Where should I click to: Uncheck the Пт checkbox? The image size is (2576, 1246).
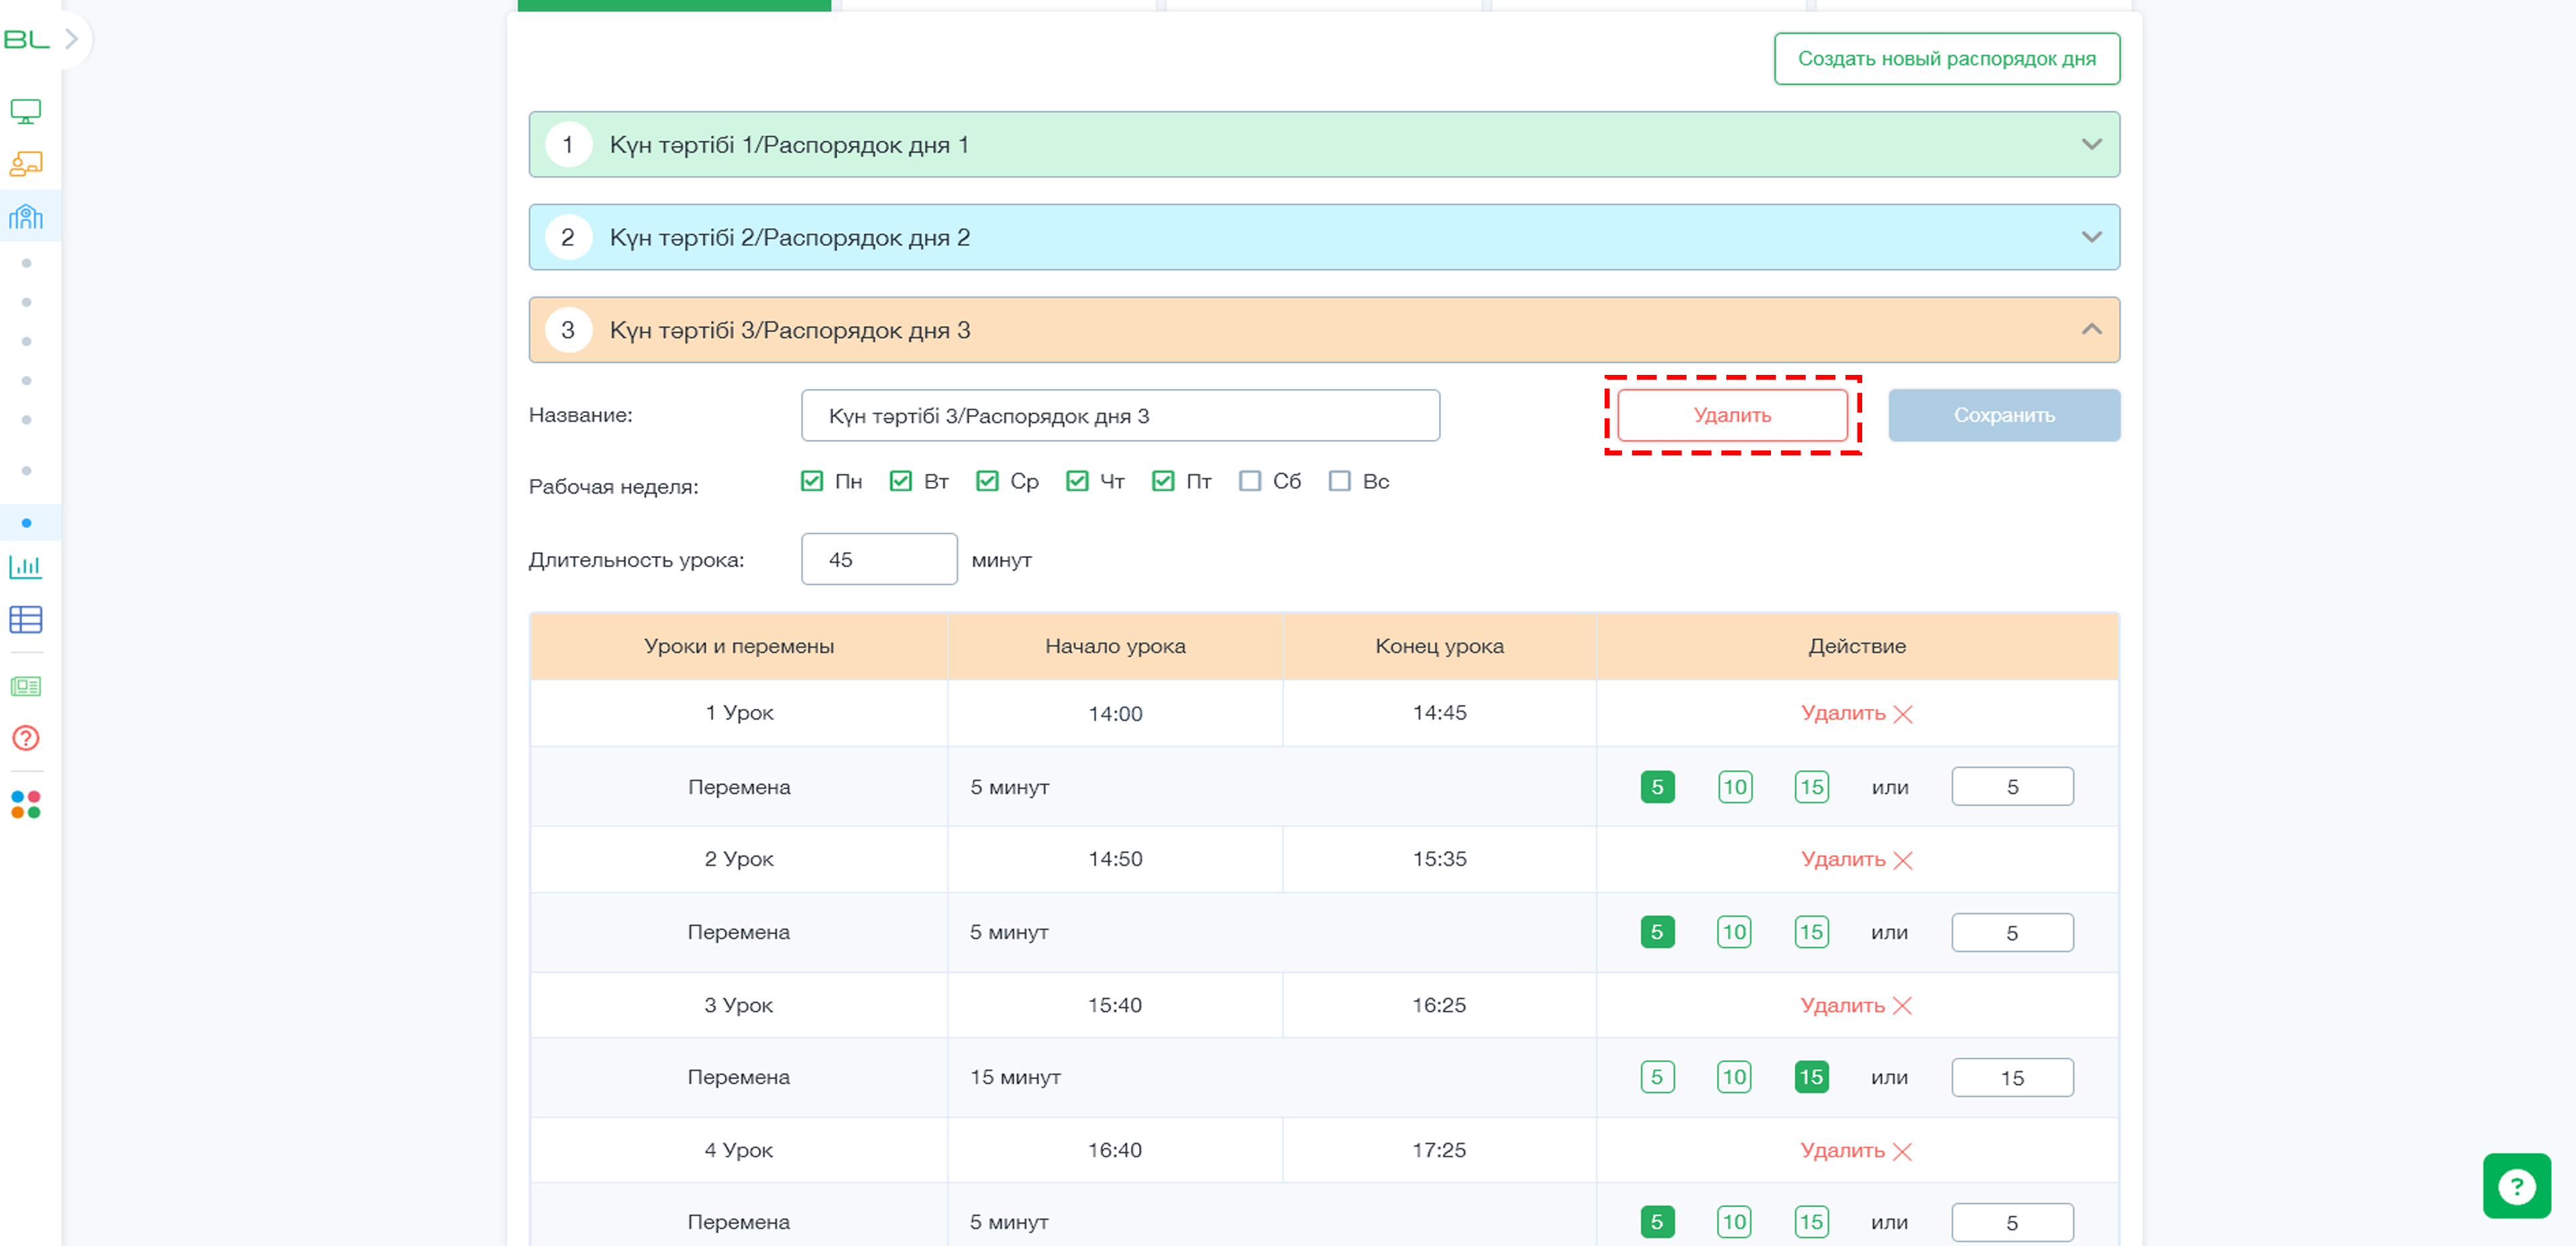(1163, 481)
